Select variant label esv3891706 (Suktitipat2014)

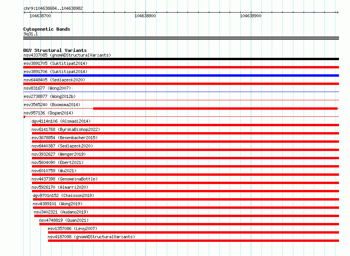pos(55,72)
